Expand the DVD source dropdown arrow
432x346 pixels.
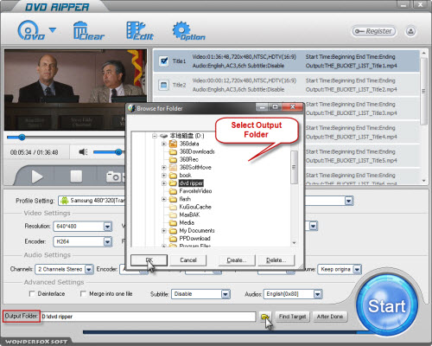point(53,29)
